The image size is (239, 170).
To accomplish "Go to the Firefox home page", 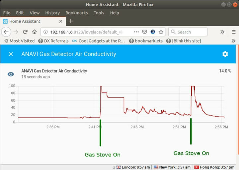I will click(34, 32).
